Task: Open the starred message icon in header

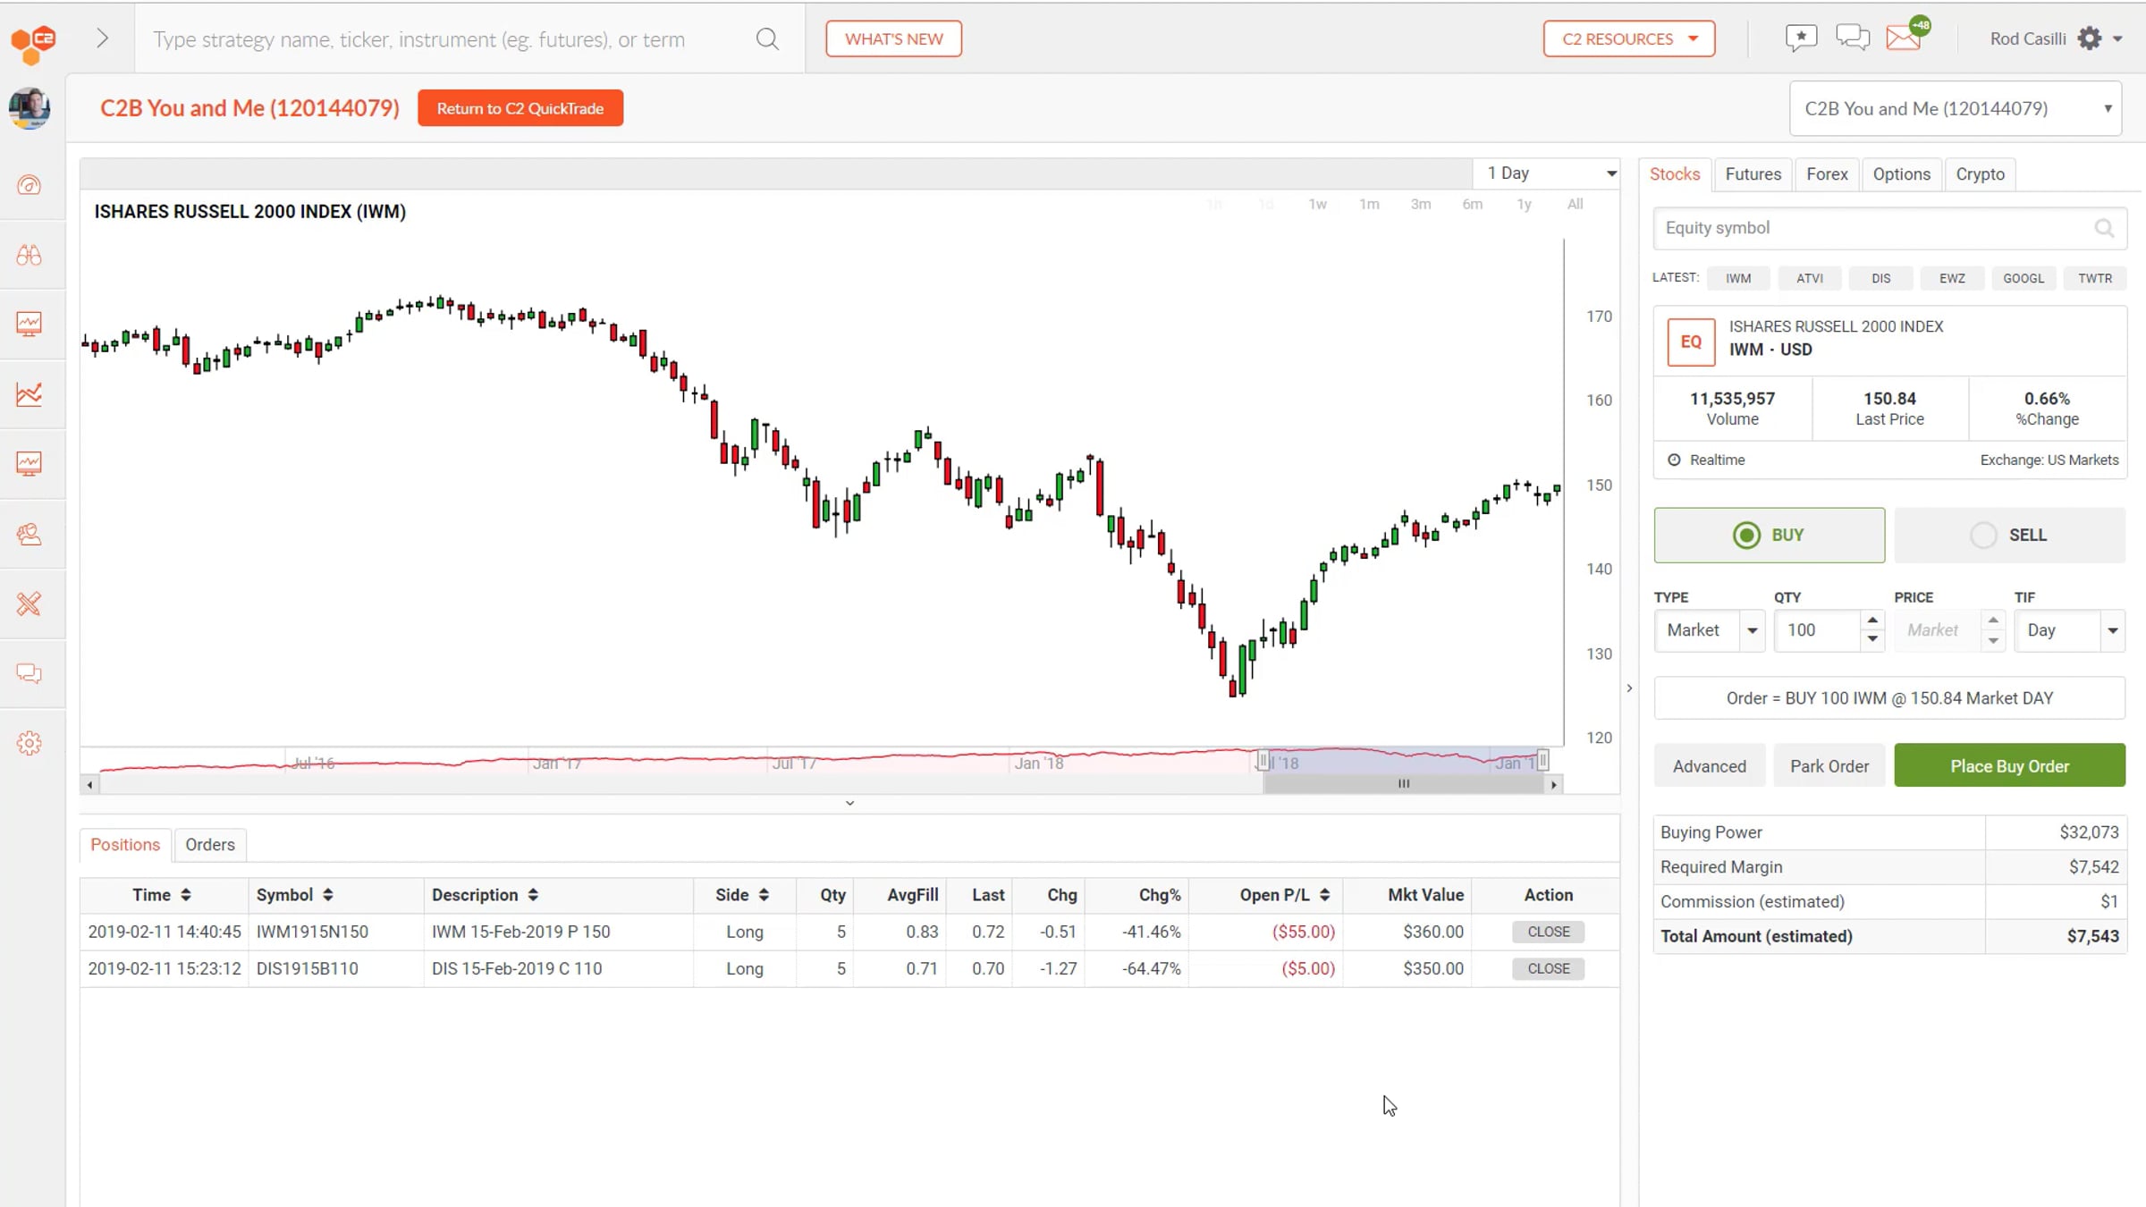Action: click(x=1801, y=38)
